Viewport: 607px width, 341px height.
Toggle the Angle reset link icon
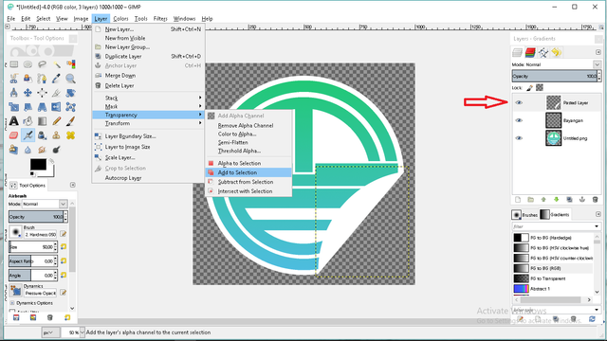coord(64,275)
